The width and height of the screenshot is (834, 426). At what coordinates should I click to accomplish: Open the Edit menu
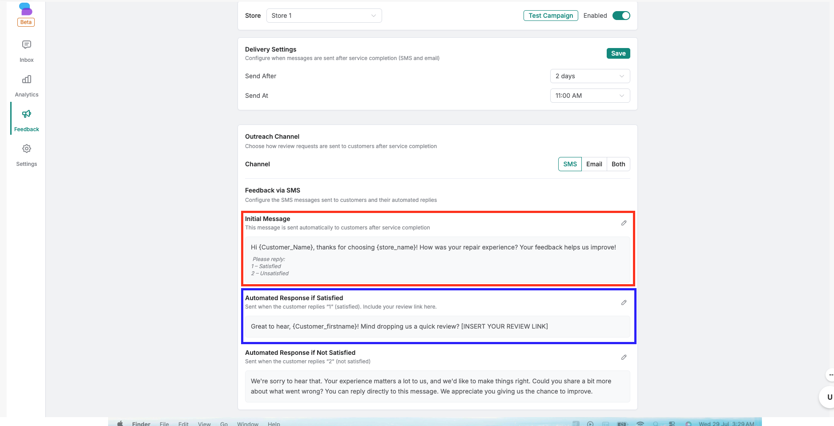click(183, 424)
